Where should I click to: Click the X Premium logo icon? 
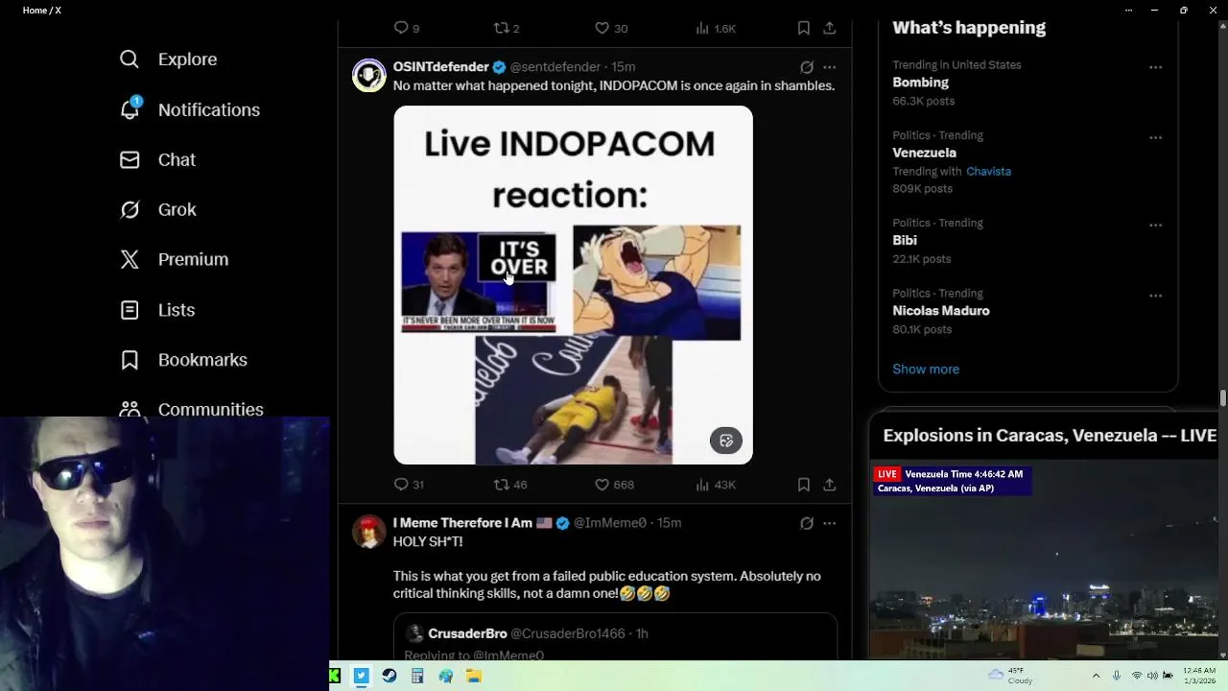click(x=130, y=259)
